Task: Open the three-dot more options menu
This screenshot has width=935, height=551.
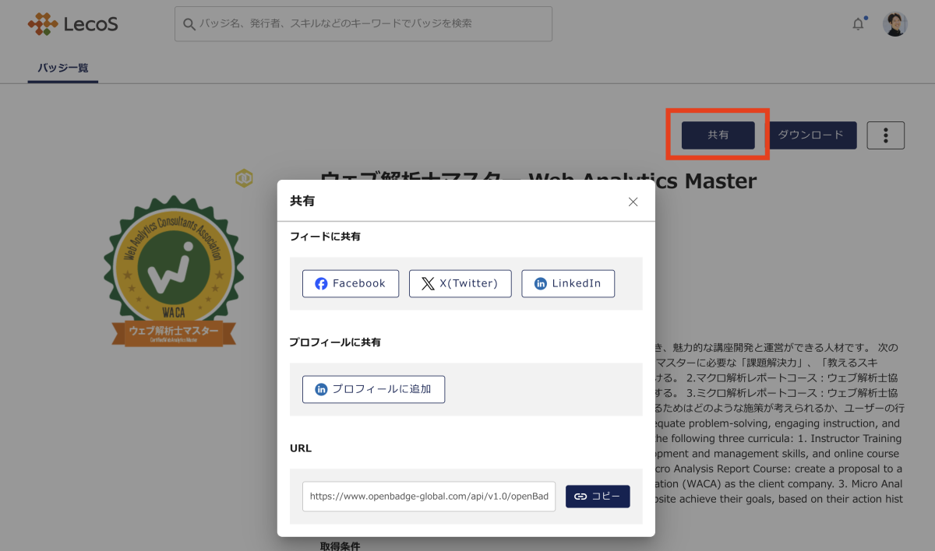Action: 886,135
